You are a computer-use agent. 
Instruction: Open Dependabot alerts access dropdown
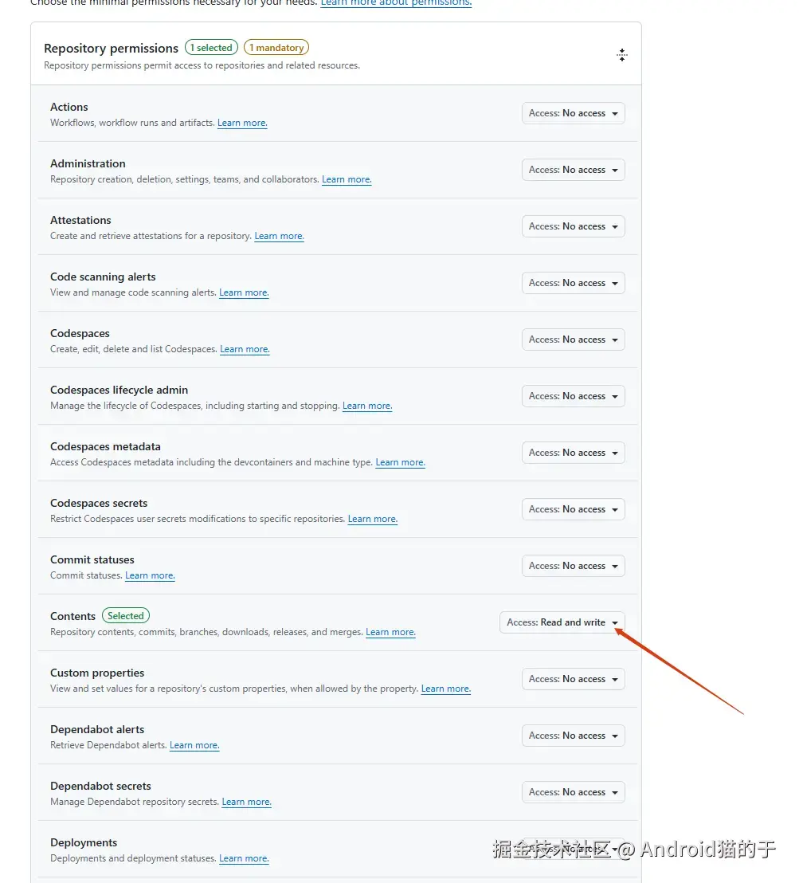pos(573,736)
